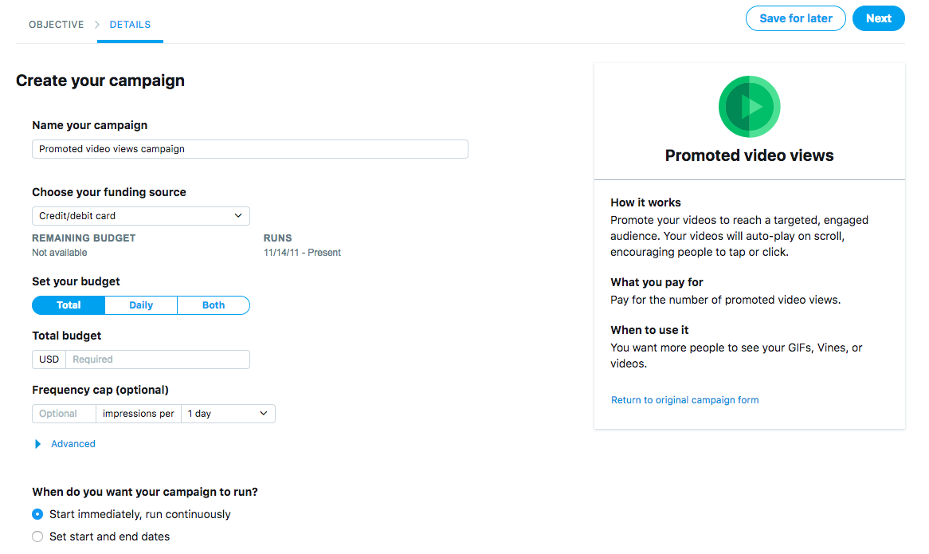
Task: Click the USD currency label
Action: (x=49, y=360)
